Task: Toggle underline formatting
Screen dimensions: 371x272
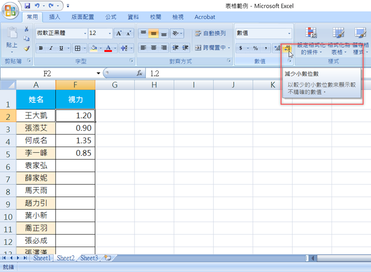Action: (x=61, y=48)
